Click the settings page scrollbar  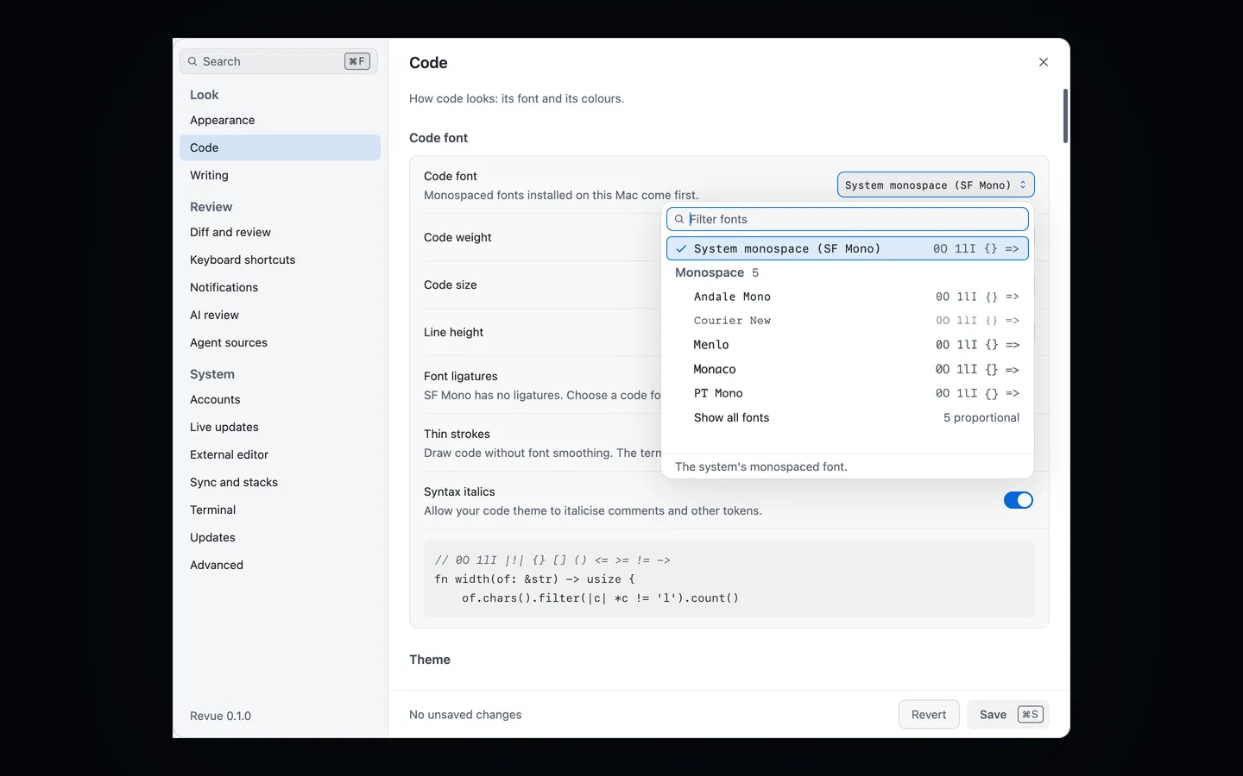tap(1065, 116)
